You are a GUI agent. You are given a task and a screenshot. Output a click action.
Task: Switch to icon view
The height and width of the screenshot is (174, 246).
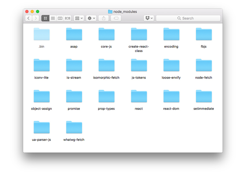tap(45, 18)
